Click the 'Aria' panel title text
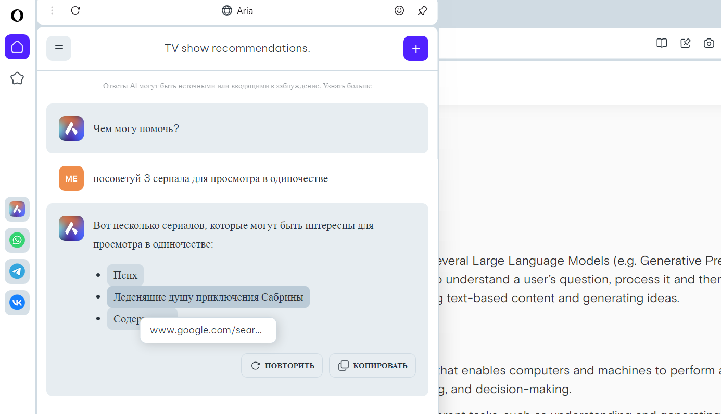The image size is (721, 414). pos(245,10)
